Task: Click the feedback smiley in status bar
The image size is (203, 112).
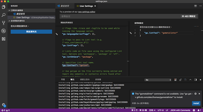Action: click(x=194, y=110)
